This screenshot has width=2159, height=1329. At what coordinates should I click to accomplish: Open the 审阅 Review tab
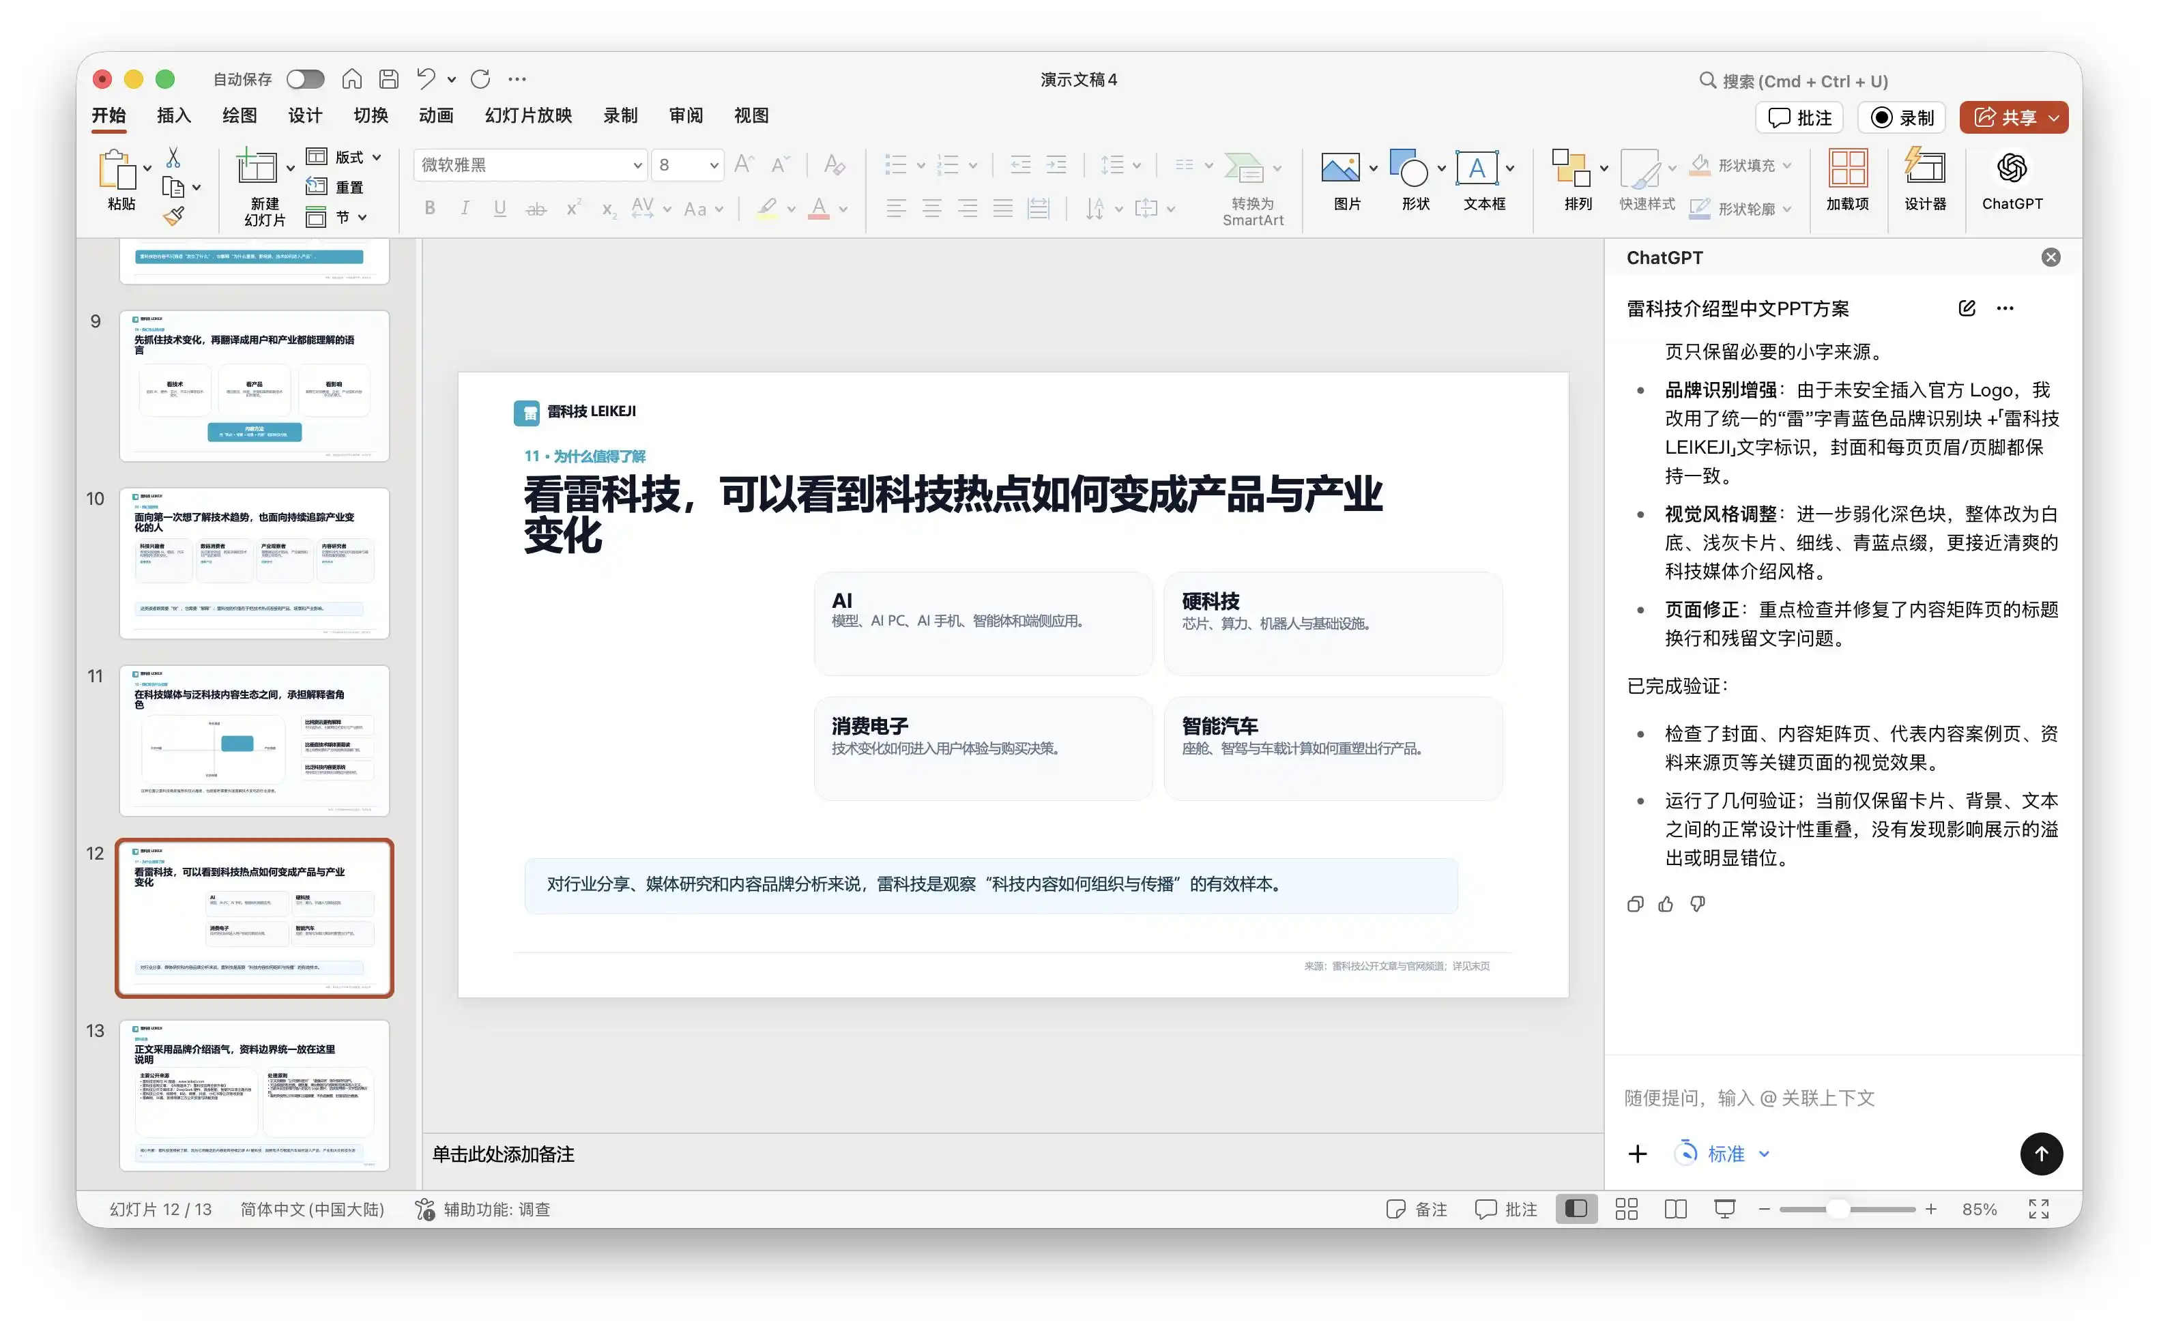(x=686, y=115)
